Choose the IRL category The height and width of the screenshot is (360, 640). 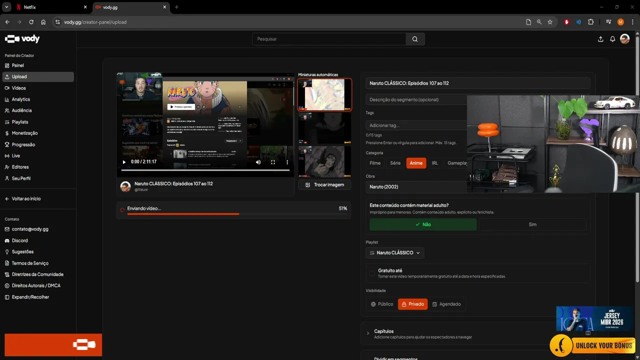click(x=435, y=163)
